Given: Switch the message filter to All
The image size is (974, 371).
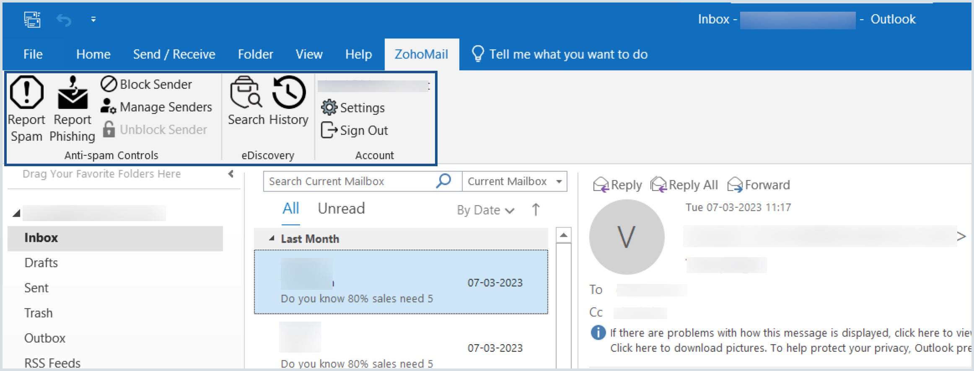Looking at the screenshot, I should tap(290, 209).
